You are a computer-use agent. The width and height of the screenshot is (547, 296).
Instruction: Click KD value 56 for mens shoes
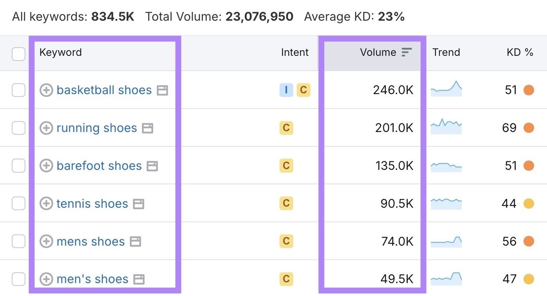point(509,242)
